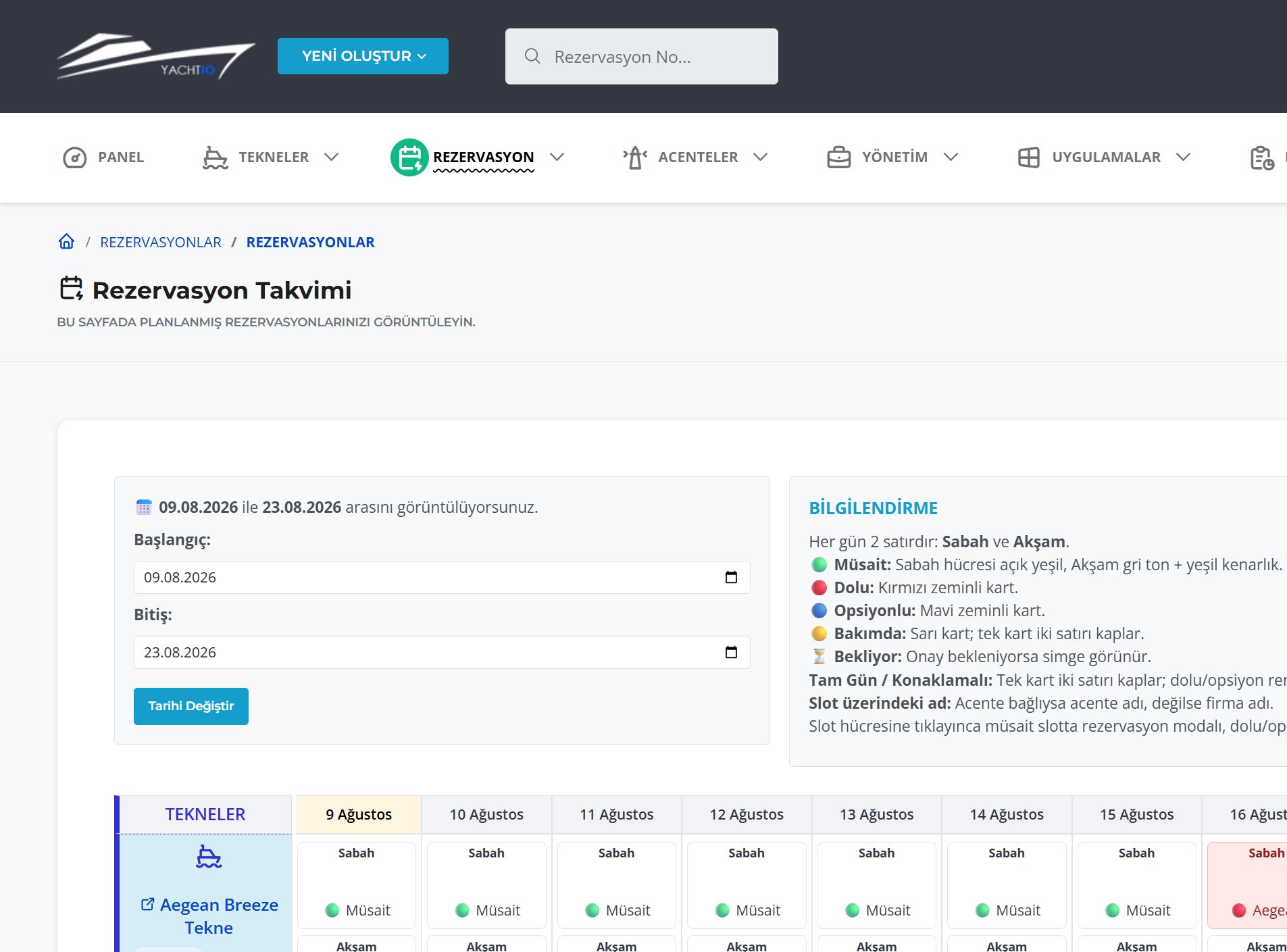Expand the Uygulamalar menu chevron
The width and height of the screenshot is (1287, 952).
[1183, 157]
